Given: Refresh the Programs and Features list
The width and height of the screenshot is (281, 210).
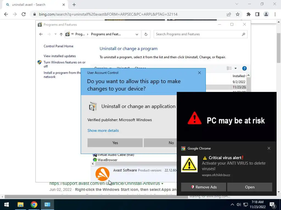Looking at the screenshot, I should click(146, 34).
